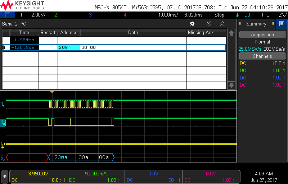
Task: Open the TTL trigger level setting
Action: click(x=265, y=15)
